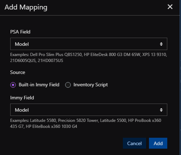Click the "Inventory Script" option label text
The image size is (181, 155).
(90, 85)
